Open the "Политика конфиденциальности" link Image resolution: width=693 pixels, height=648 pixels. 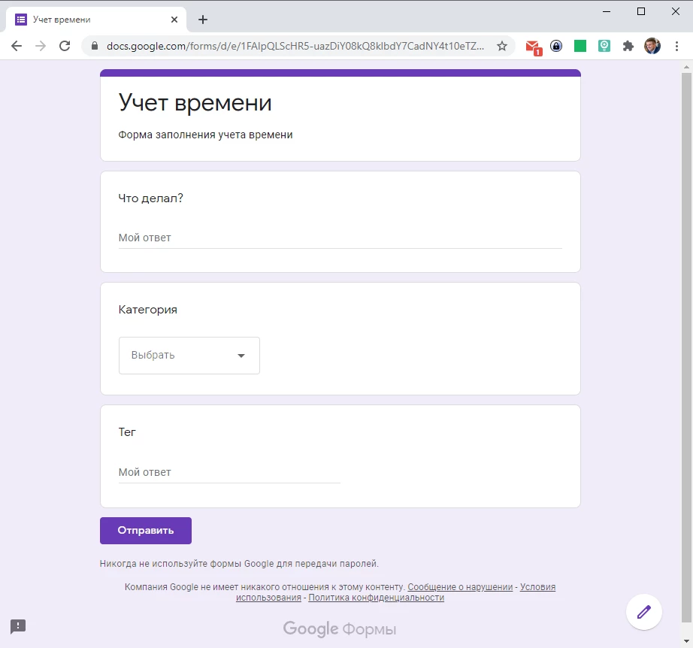pos(376,598)
